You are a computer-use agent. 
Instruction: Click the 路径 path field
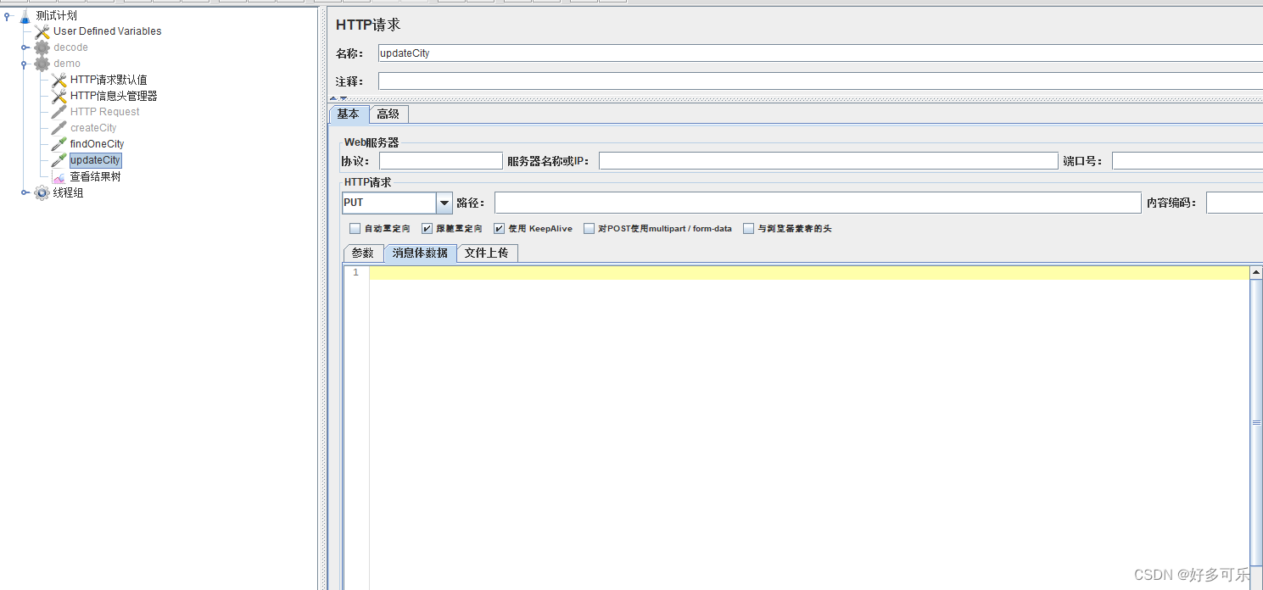click(818, 203)
